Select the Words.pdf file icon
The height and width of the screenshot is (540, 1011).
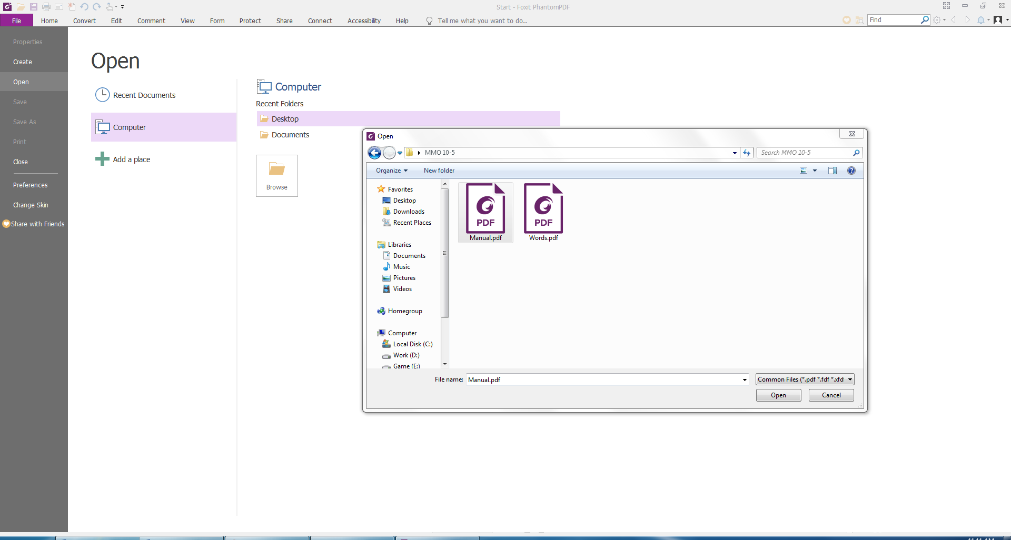coord(543,209)
